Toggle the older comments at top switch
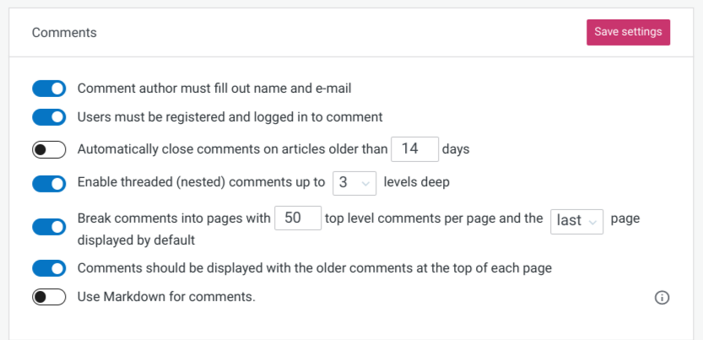This screenshot has height=340, width=703. tap(49, 268)
